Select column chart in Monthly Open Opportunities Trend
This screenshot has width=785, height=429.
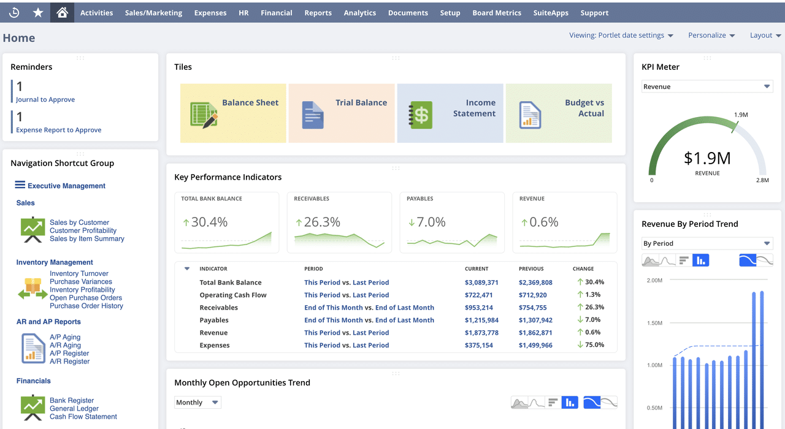click(x=569, y=402)
